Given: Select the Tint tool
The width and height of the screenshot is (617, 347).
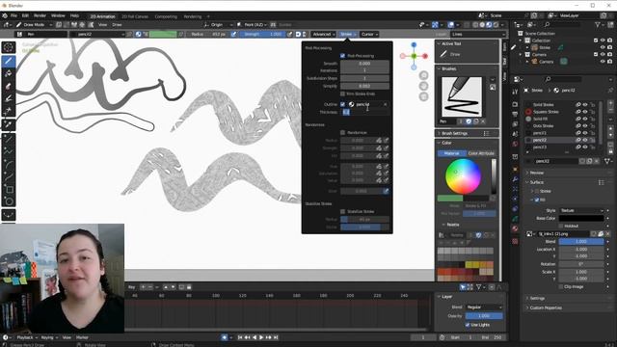Looking at the screenshot, I should coord(9,98).
